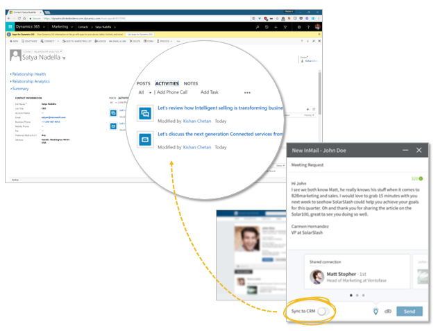Click Add Task
The height and width of the screenshot is (331, 438).
209,92
